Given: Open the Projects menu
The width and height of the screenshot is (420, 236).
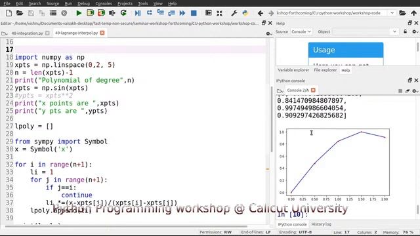Looking at the screenshot, I should point(125,3).
